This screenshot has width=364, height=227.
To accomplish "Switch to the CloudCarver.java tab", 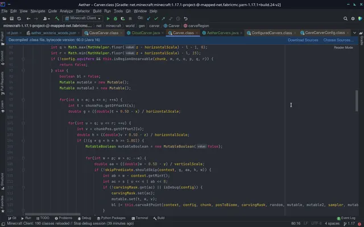I will 146,33.
